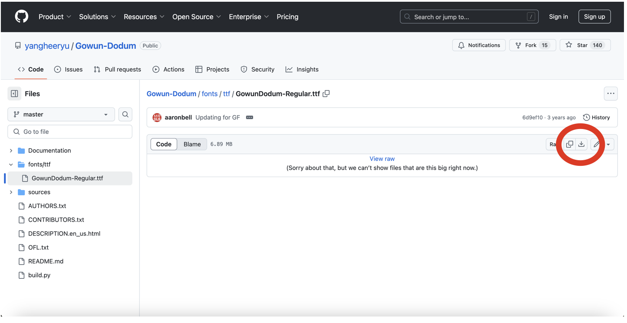The image size is (627, 323).
Task: Go to the Actions tab
Action: click(169, 69)
